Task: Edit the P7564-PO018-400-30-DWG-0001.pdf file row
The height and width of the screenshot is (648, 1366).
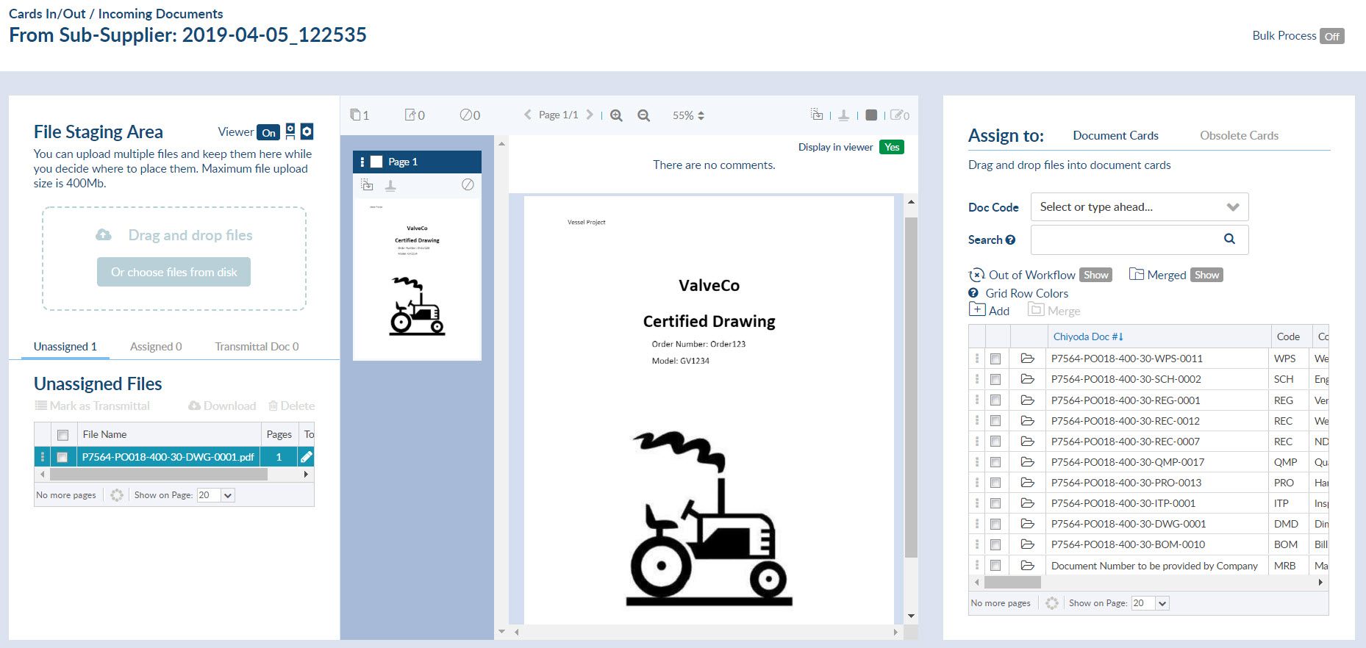Action: pyautogui.click(x=307, y=457)
